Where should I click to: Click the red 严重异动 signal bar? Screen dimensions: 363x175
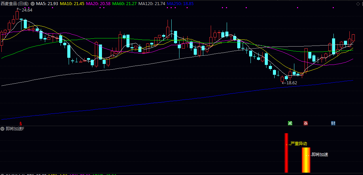coord(286,153)
